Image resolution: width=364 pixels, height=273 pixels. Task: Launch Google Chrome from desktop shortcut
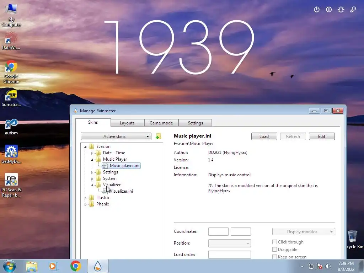11,71
